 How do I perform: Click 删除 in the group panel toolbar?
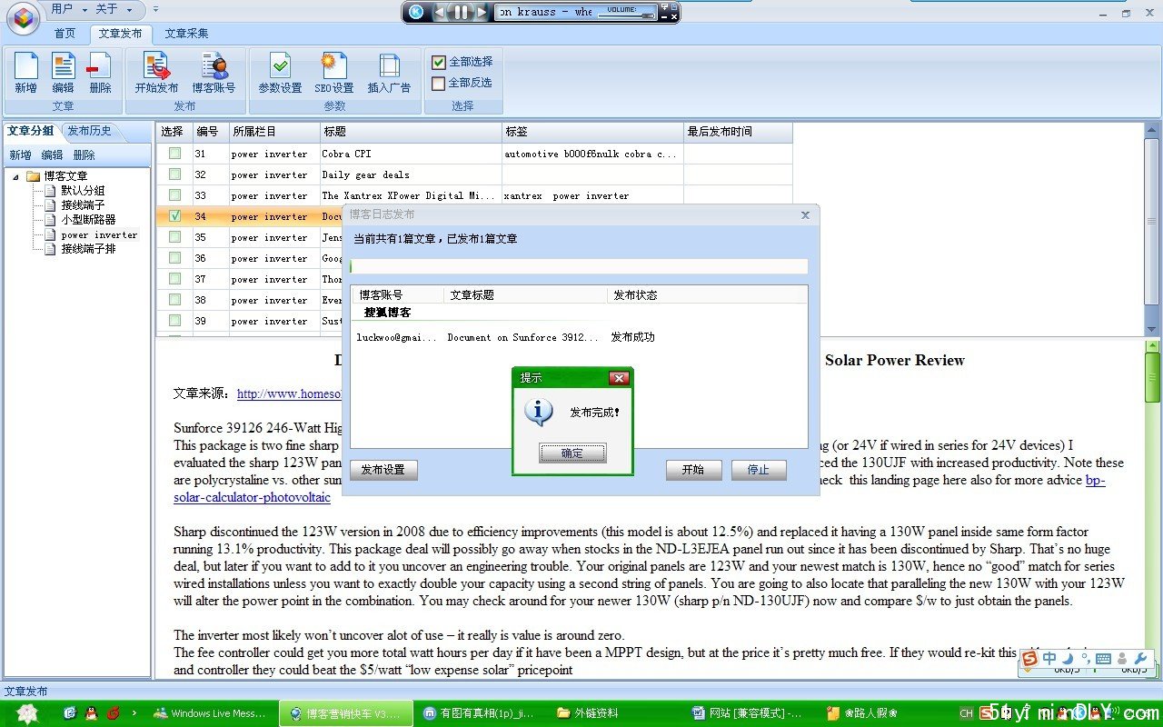click(x=84, y=155)
